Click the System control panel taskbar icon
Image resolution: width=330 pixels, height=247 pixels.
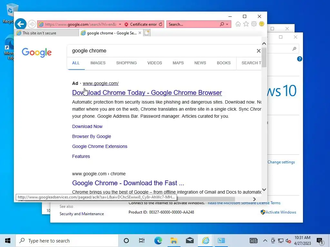[x=221, y=241]
